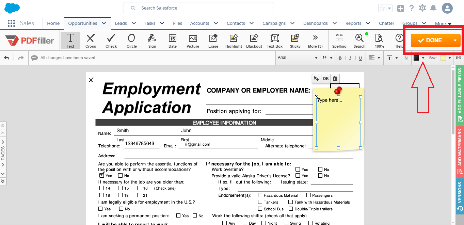Expand the favorites list dropdown arrow
Viewport: 464px width, 225px height.
pos(389,8)
